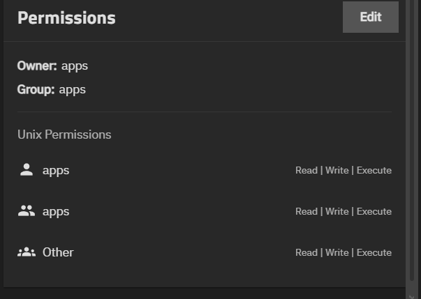Click the bold Group: label

[36, 89]
